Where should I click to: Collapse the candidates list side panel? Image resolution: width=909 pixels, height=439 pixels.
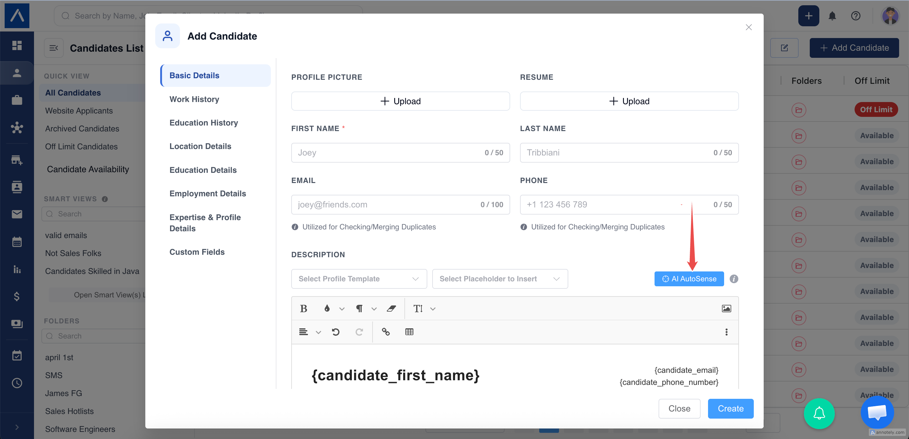(x=53, y=48)
